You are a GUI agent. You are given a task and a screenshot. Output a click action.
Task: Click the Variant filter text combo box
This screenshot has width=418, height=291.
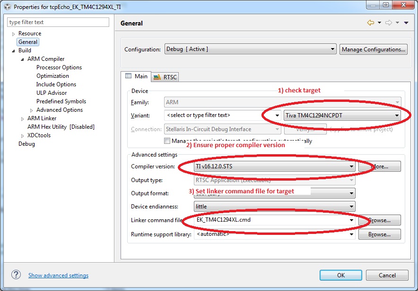click(x=222, y=116)
